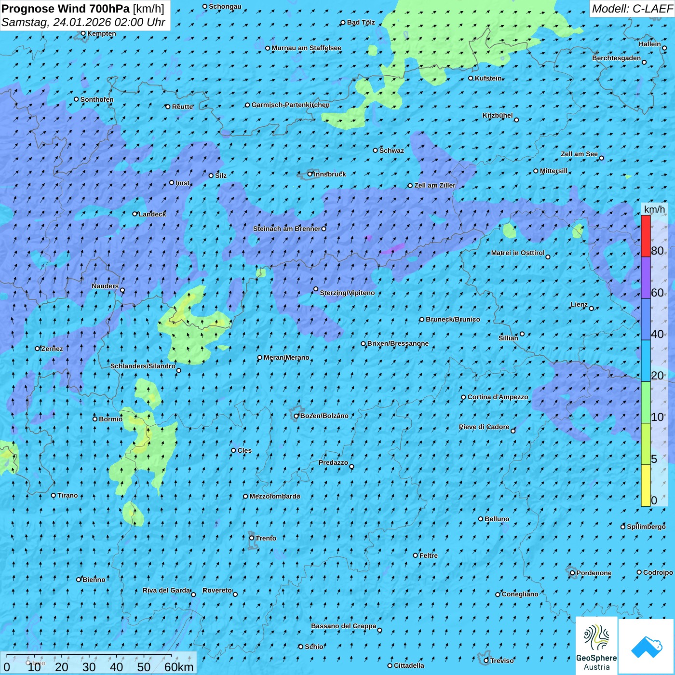The height and width of the screenshot is (675, 675).
Task: Click the 'Murnau am Staffelsee' label
Action: pyautogui.click(x=306, y=48)
